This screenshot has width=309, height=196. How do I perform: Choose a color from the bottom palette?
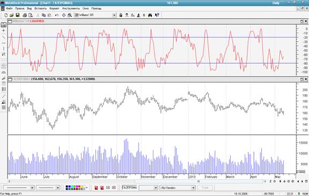pos(75,187)
